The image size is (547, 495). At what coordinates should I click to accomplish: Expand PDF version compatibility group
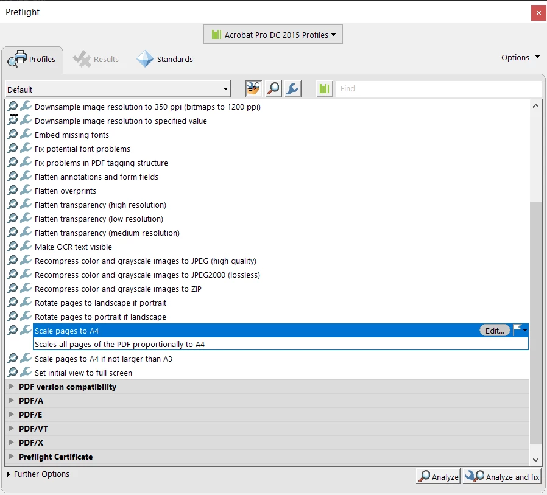pyautogui.click(x=11, y=387)
